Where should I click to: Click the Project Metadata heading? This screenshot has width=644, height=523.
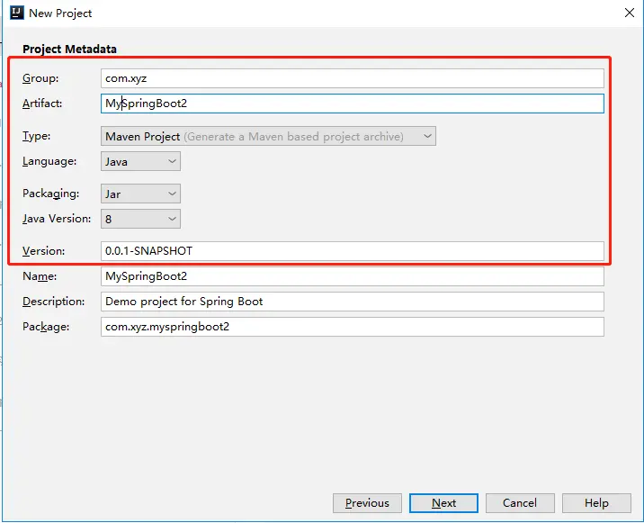69,49
